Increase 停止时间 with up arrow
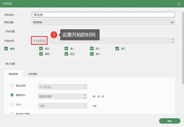 coord(85,85)
